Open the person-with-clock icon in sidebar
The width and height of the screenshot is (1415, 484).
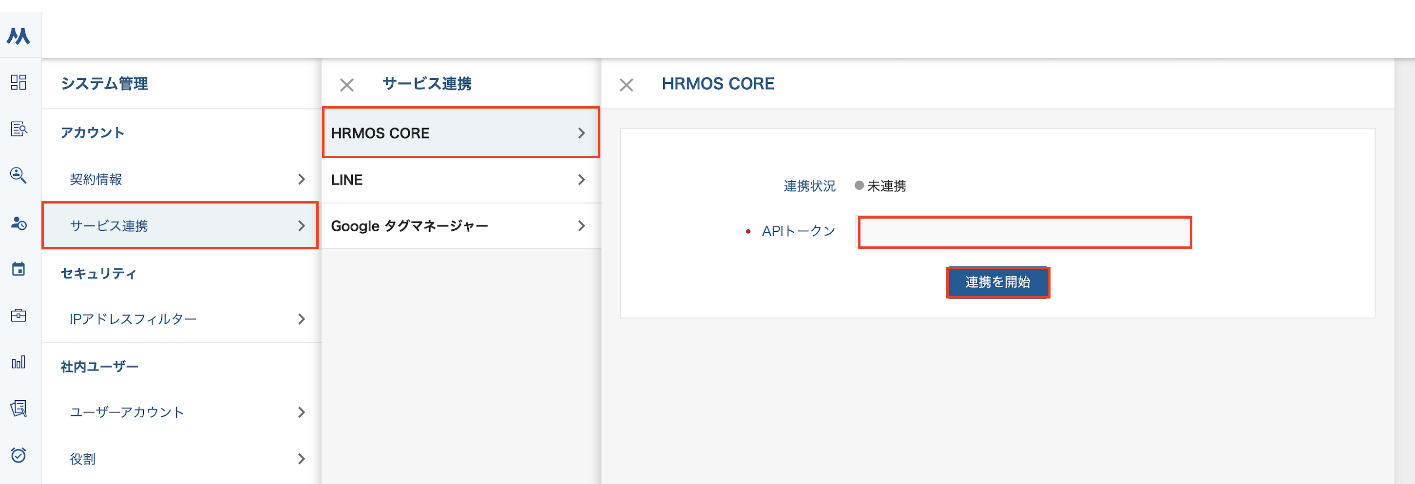coord(19,223)
